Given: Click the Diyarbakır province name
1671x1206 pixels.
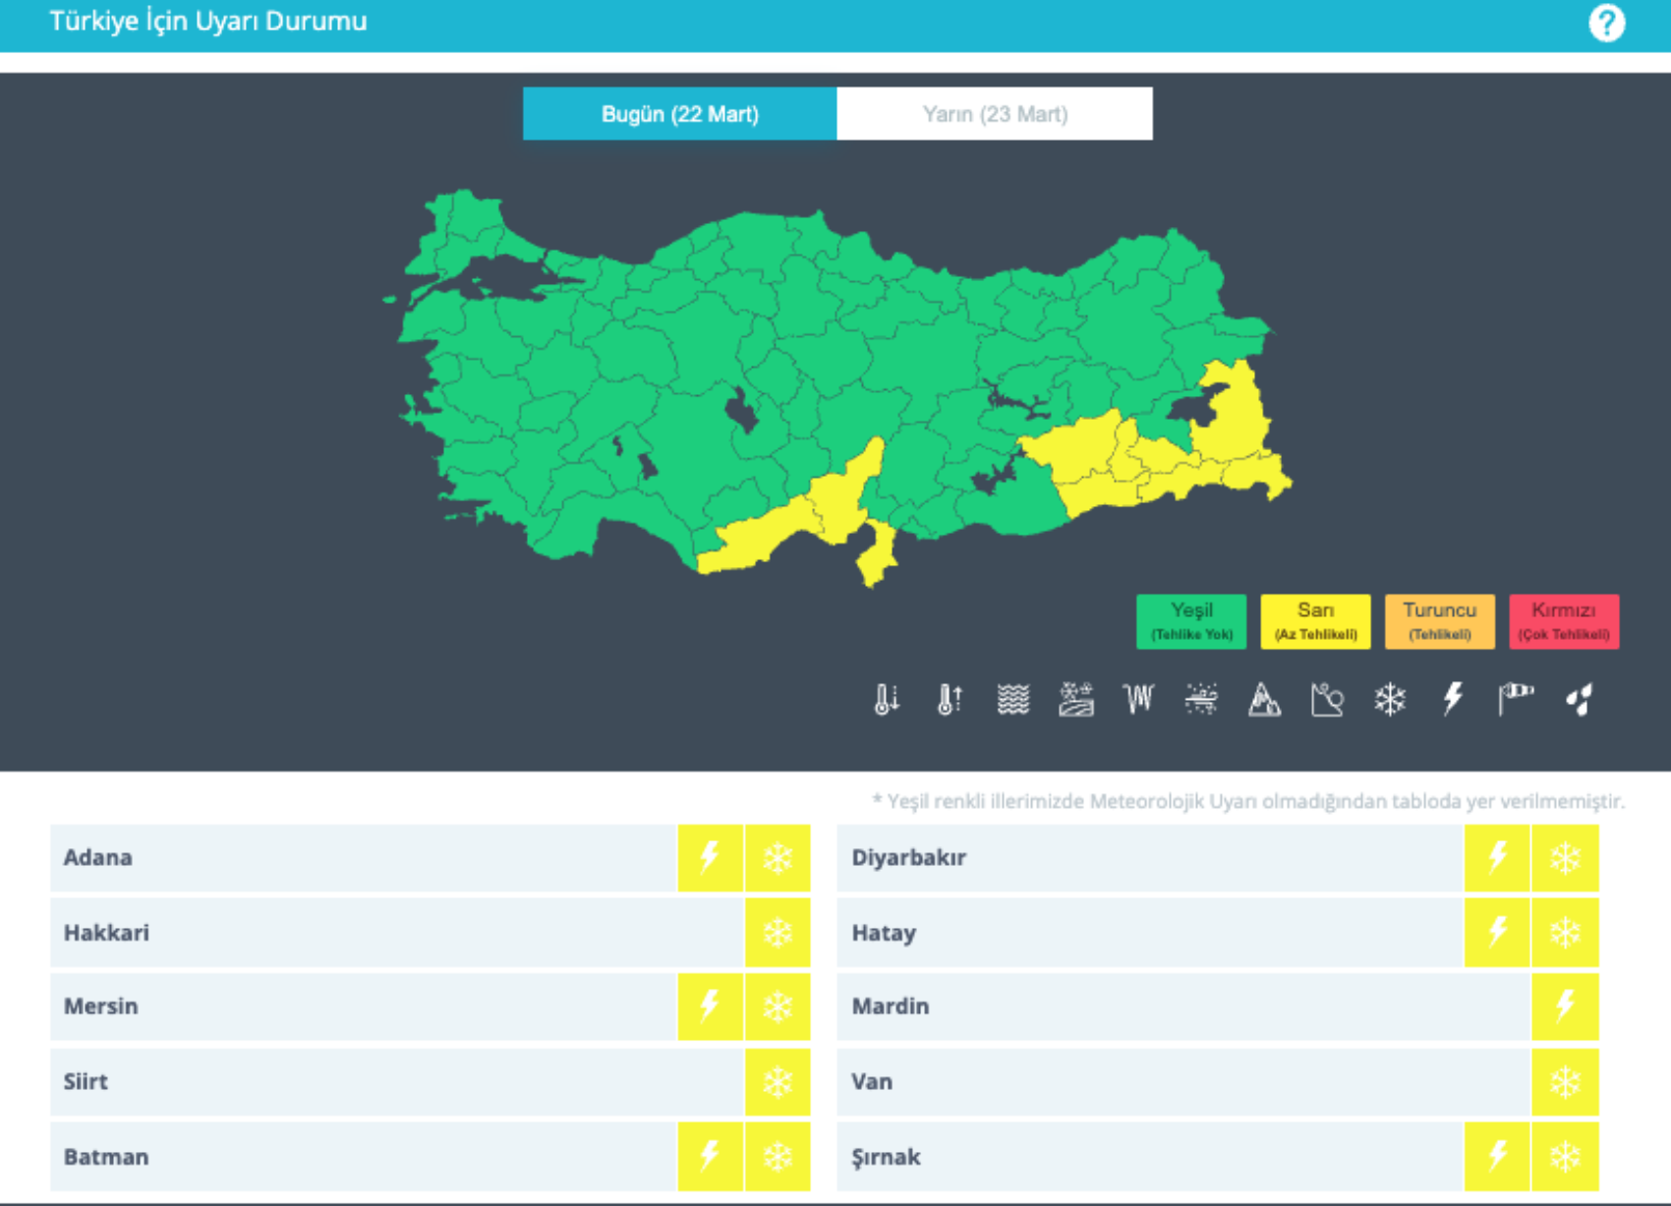Looking at the screenshot, I should click(x=908, y=858).
